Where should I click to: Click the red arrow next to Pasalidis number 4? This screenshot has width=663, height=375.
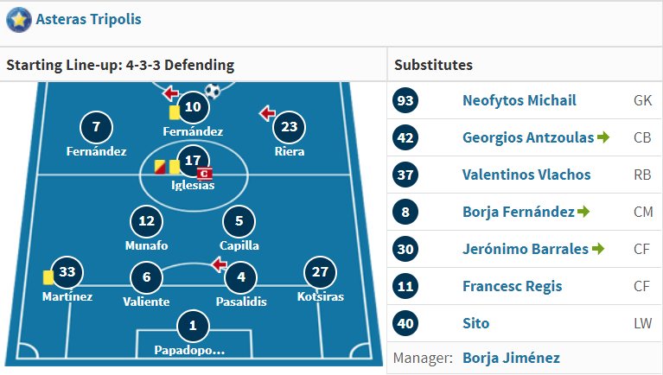(x=220, y=264)
